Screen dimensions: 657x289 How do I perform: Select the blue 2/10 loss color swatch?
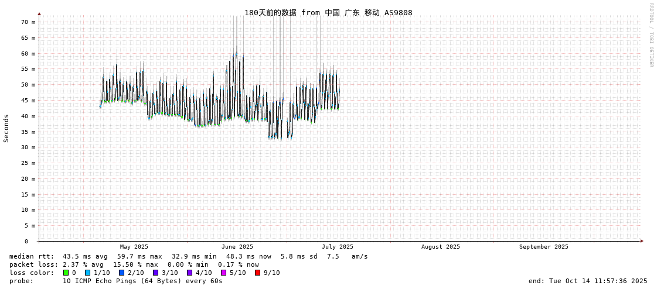(x=121, y=273)
